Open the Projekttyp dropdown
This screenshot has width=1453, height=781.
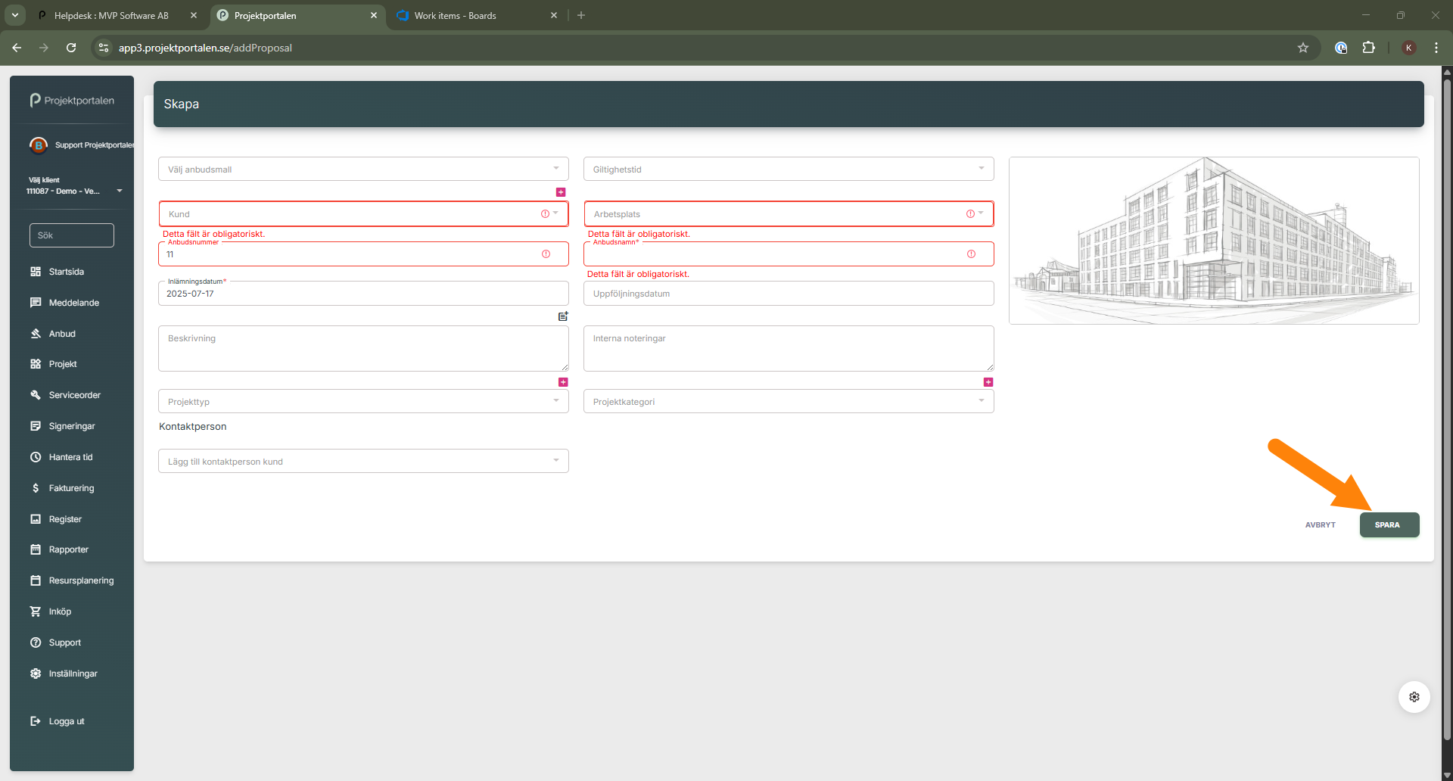point(363,401)
